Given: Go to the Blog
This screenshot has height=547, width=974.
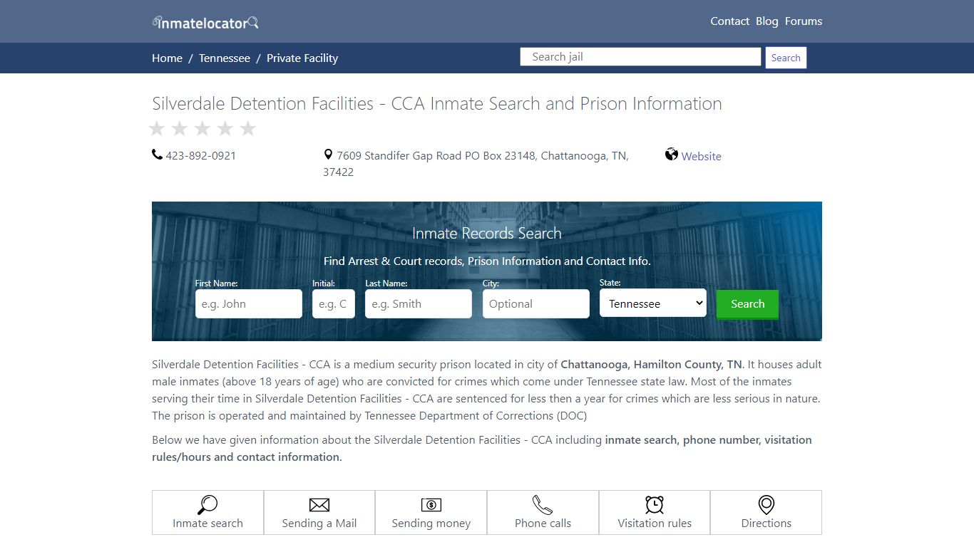Looking at the screenshot, I should (x=767, y=21).
